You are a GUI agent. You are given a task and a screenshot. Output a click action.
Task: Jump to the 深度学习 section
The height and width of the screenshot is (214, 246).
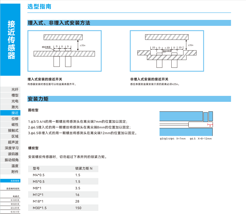click(x=12, y=148)
